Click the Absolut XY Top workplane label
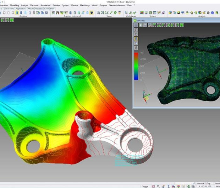The image size is (220, 188). pyautogui.click(x=204, y=183)
